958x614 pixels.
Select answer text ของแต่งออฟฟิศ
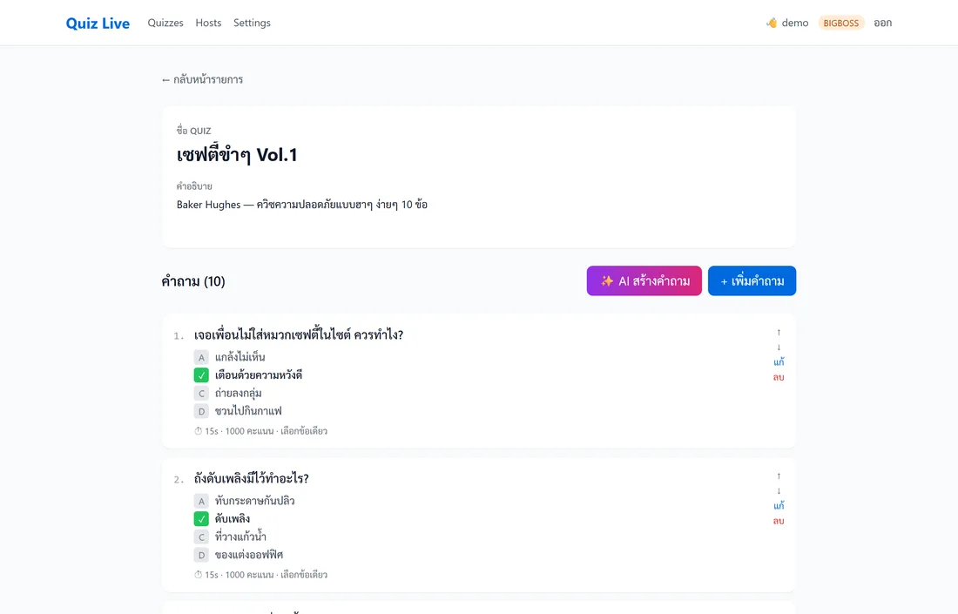249,555
